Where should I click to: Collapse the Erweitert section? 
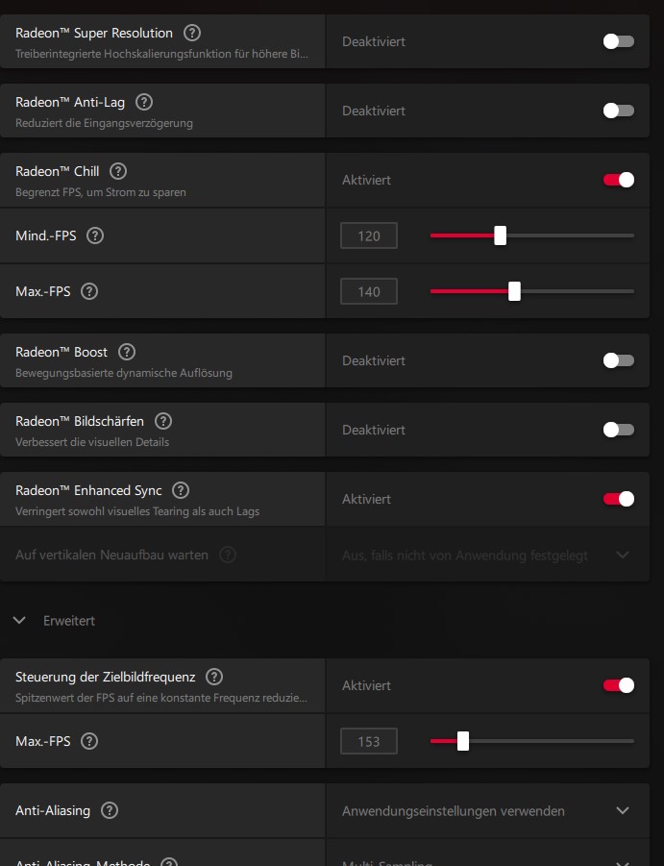coord(19,622)
